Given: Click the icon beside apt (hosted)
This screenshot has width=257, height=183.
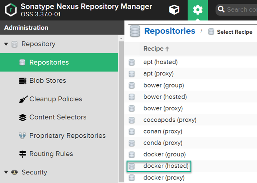Looking at the screenshot, I should (131, 62).
